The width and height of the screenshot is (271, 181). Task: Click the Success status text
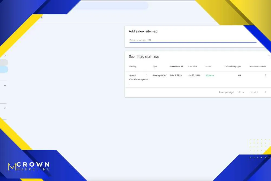(x=209, y=75)
